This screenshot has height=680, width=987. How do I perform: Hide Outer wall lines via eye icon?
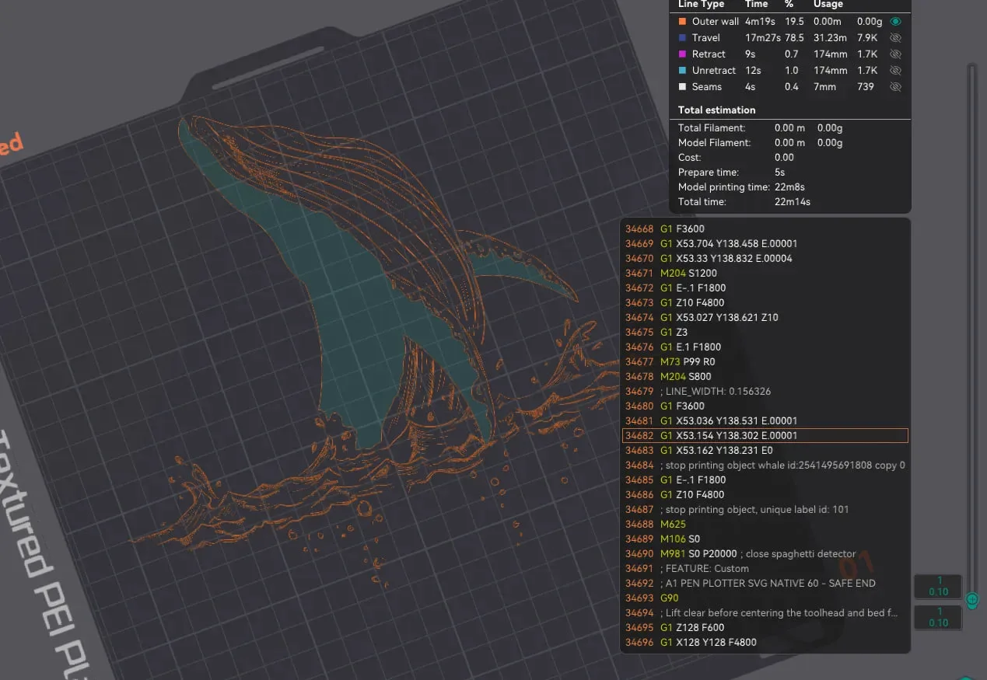click(x=895, y=22)
